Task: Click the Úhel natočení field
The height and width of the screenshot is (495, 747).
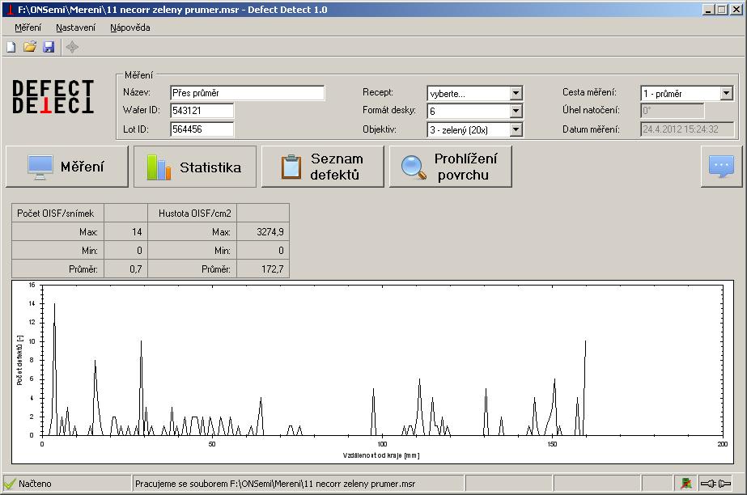Action: (673, 111)
